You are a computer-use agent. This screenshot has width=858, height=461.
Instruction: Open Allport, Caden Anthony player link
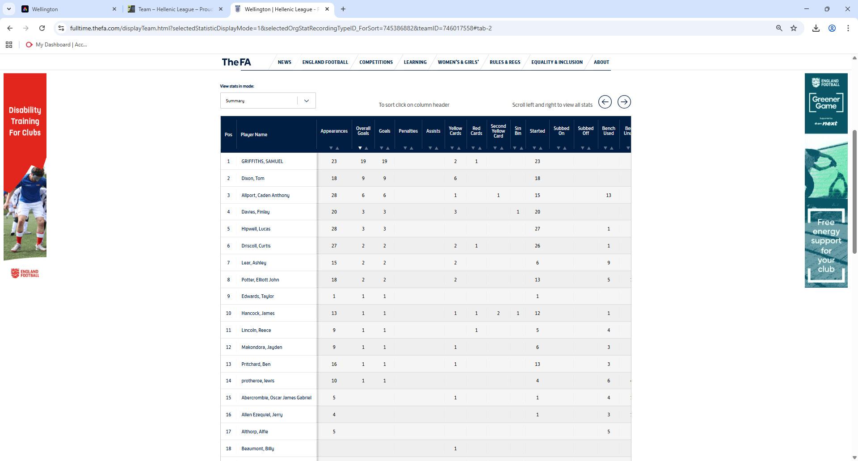tap(265, 195)
